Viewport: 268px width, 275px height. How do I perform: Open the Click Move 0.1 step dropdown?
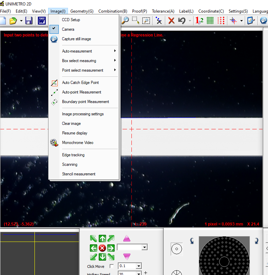[139, 266]
